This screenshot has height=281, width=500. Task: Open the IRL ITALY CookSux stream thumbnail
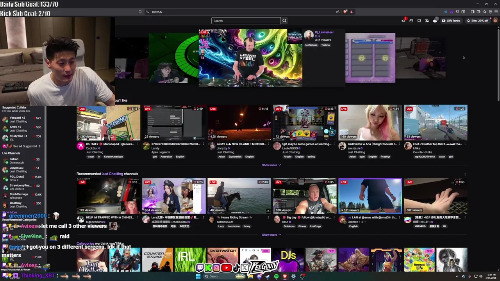pyautogui.click(x=108, y=123)
